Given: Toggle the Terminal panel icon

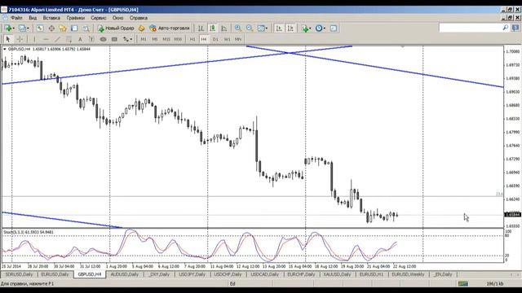Looking at the screenshot, I should tap(74, 28).
